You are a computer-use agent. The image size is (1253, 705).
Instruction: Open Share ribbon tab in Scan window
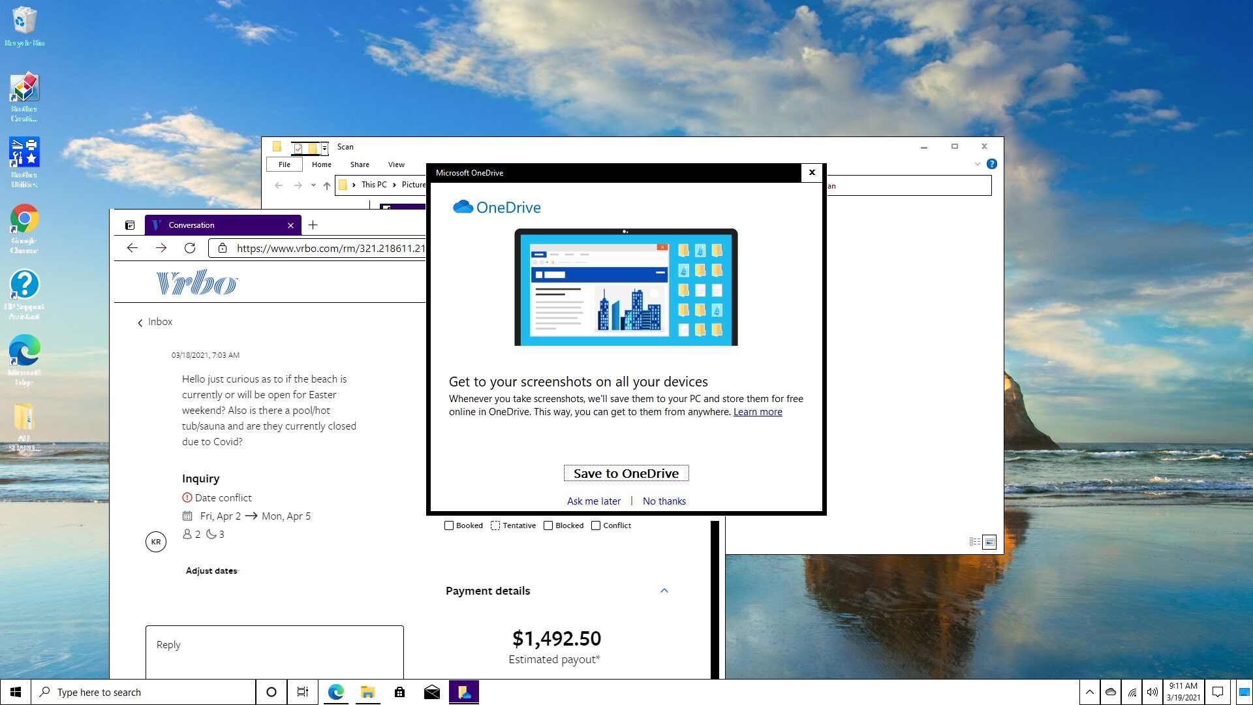[x=360, y=164]
